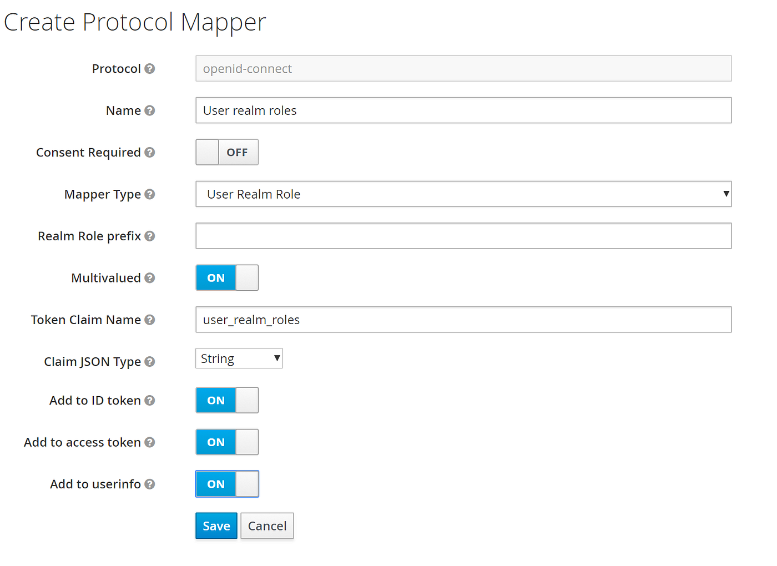Show tooltip icon for Consent Required

(150, 152)
